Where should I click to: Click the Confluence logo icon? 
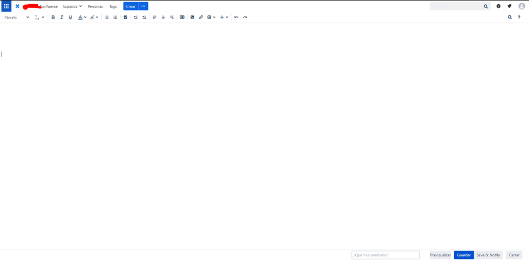(17, 6)
